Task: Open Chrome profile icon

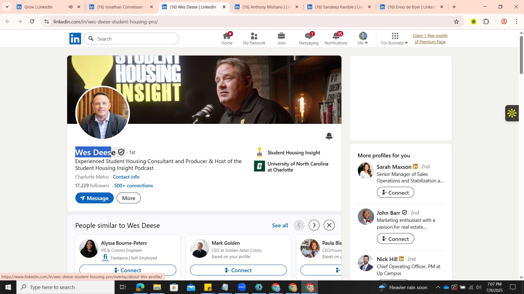Action: tap(504, 22)
